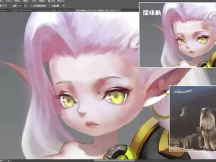
Task: Click the marmot reference photo thumbnail
Action: coord(193,119)
